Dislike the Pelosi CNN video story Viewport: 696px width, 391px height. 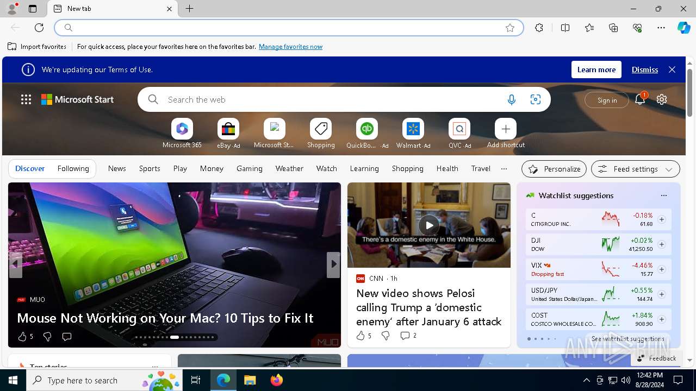pos(386,336)
